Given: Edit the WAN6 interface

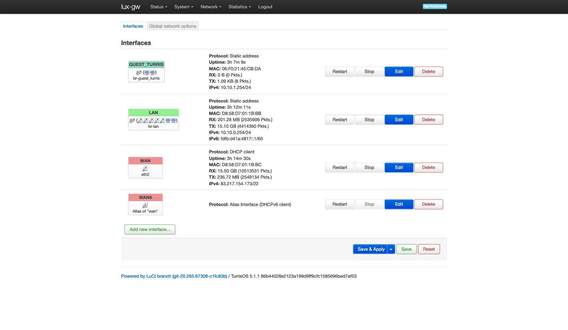Looking at the screenshot, I should pos(399,204).
